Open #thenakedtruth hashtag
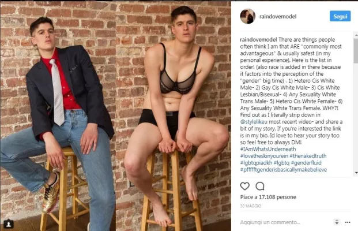Image resolution: width=358 pixels, height=231 pixels. coord(308,156)
